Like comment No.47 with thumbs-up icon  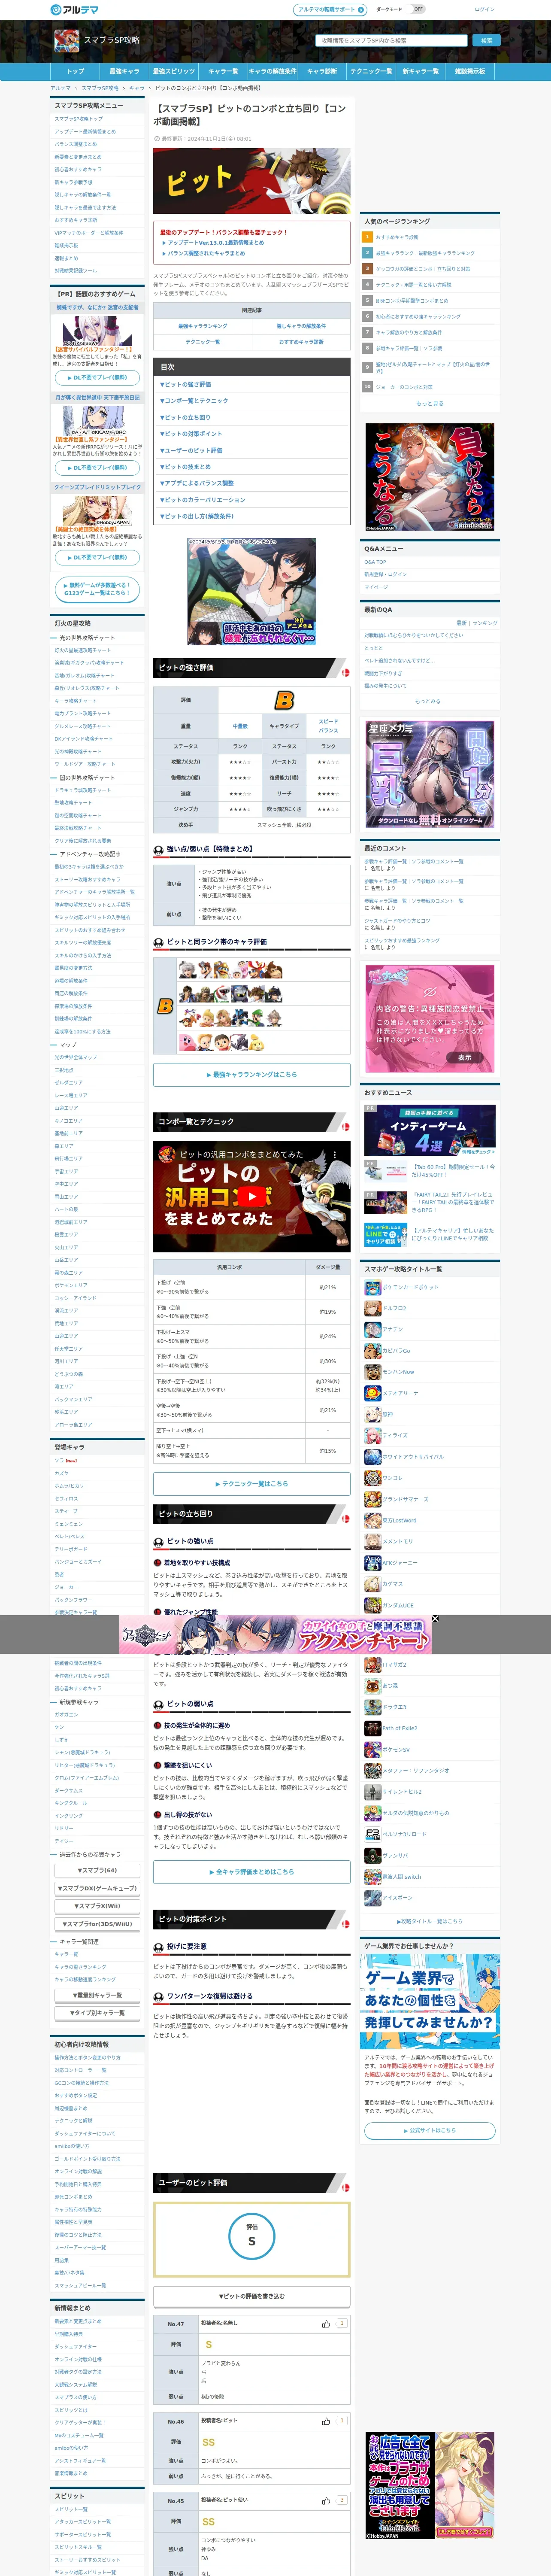tap(326, 2323)
